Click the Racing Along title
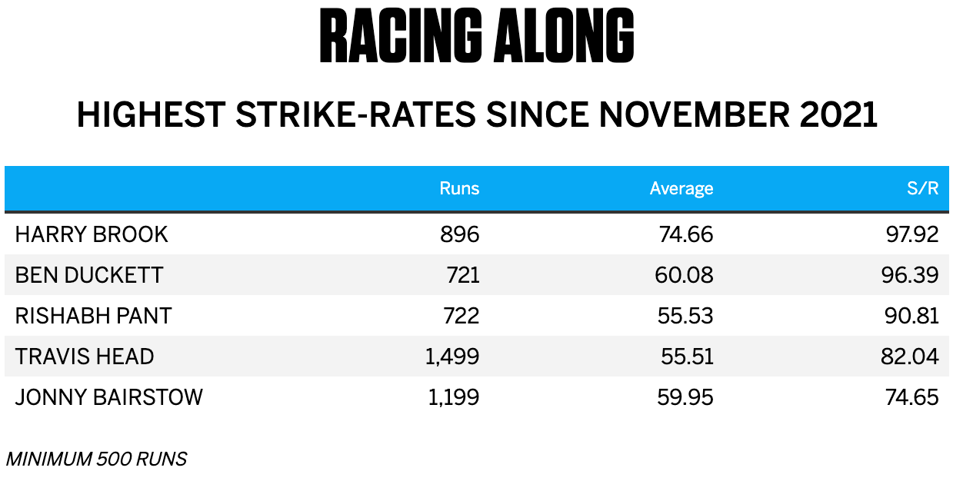This screenshot has height=481, width=963. 477,38
